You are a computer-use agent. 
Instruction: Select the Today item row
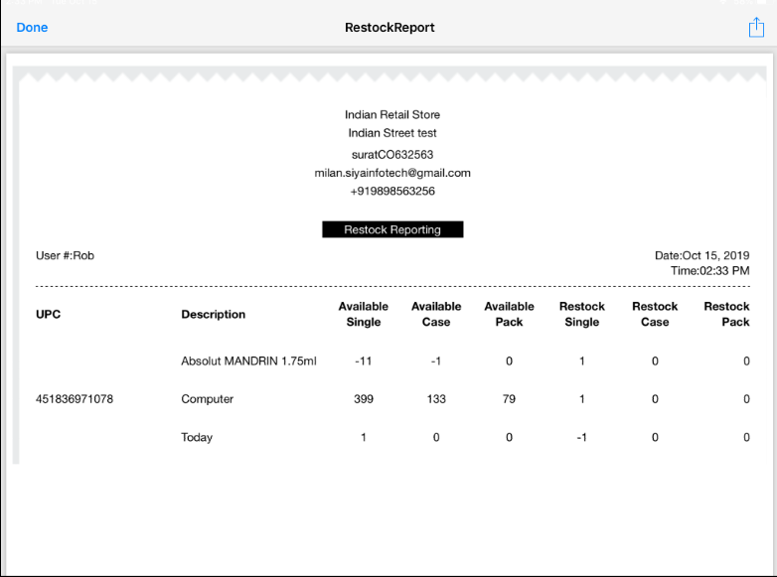pos(197,437)
